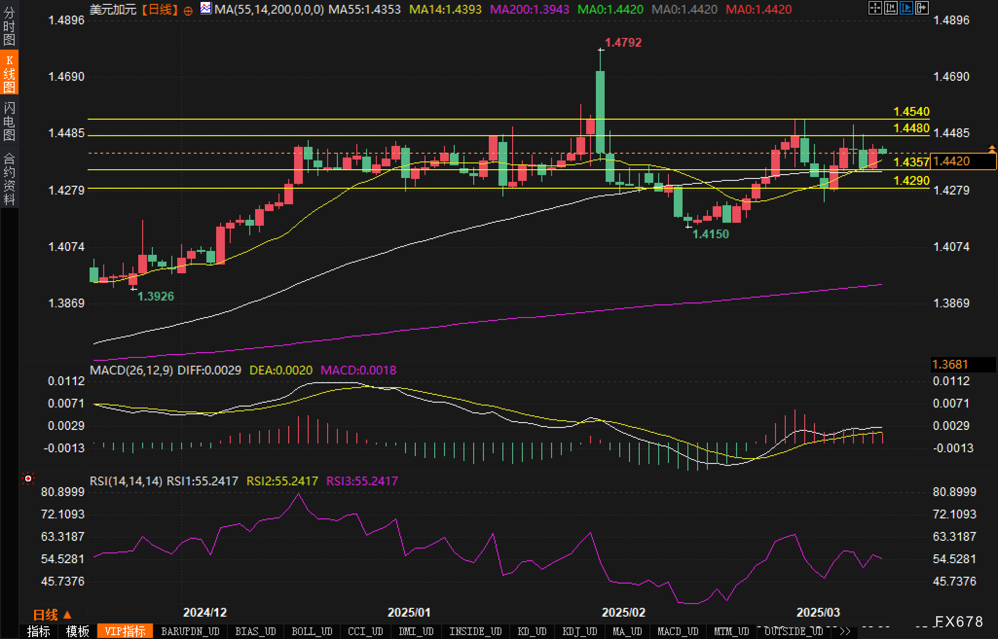Toggle the VIP指标 highlighted tab

click(125, 631)
